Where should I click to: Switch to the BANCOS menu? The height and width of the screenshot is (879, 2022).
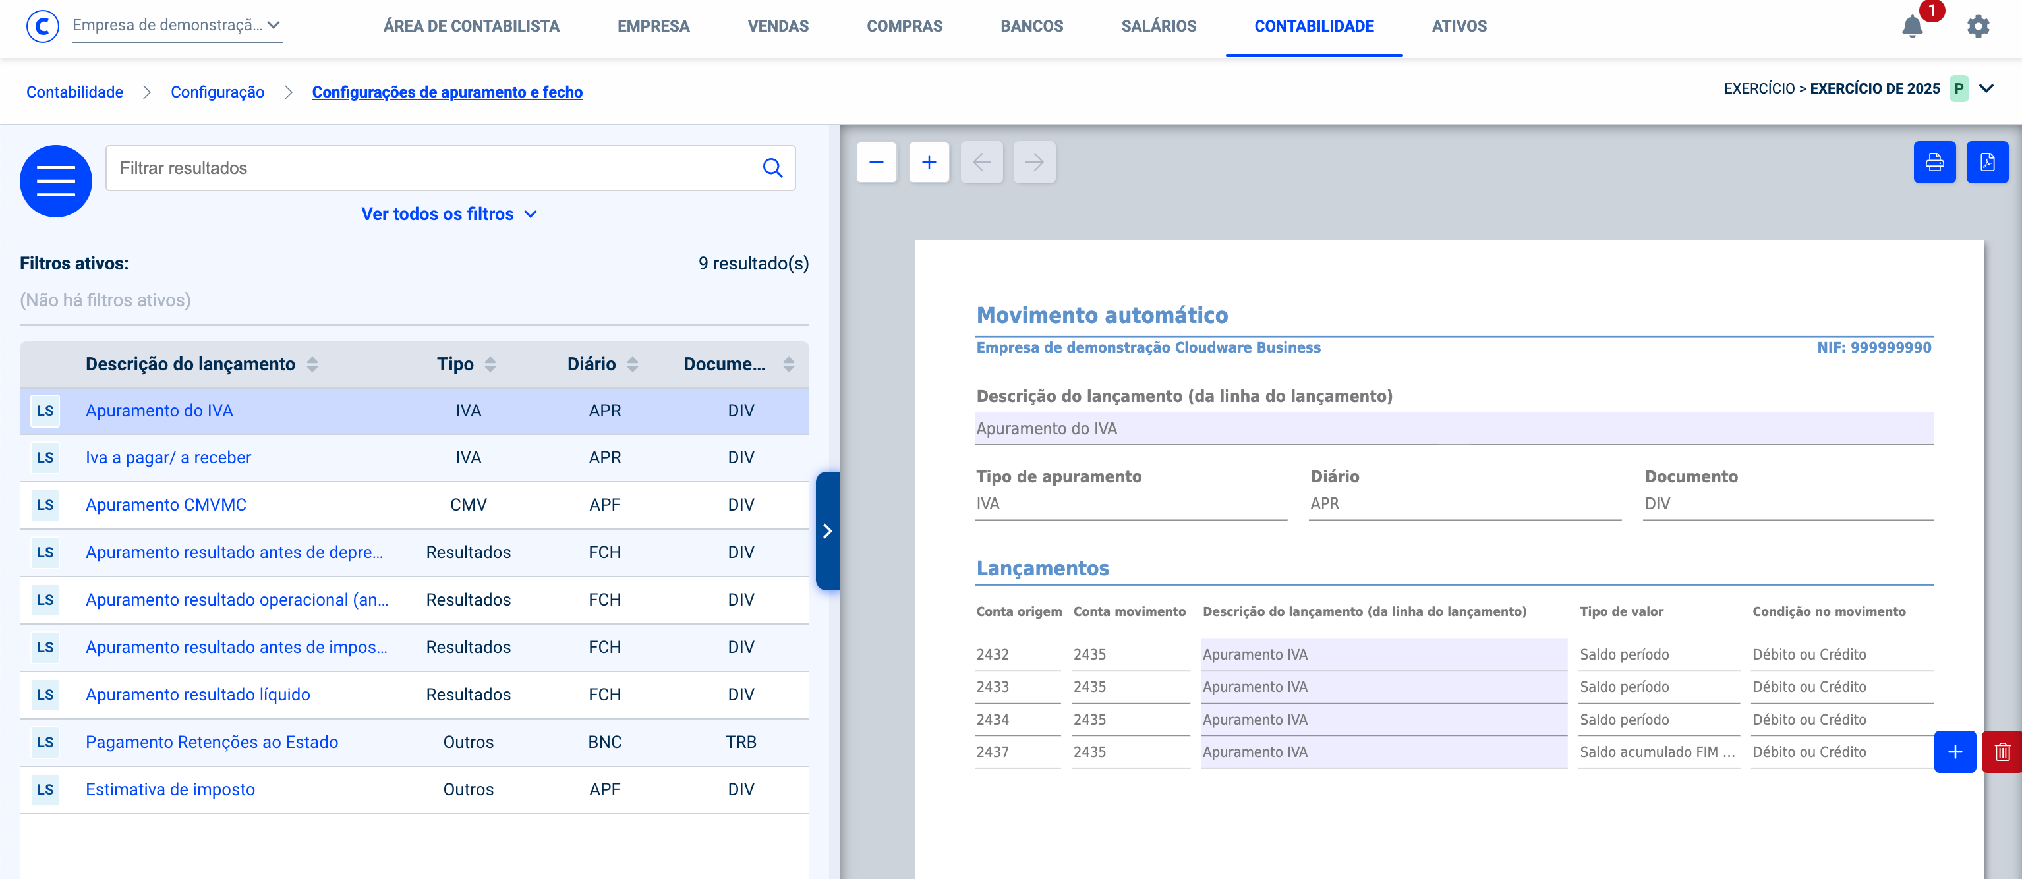pyautogui.click(x=1031, y=26)
